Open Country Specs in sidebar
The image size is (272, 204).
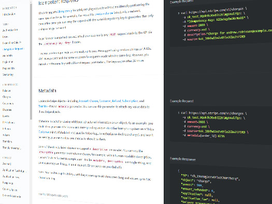tap(10, 190)
